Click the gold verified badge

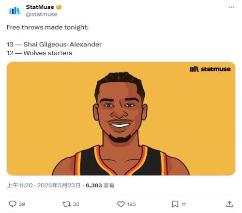click(59, 7)
